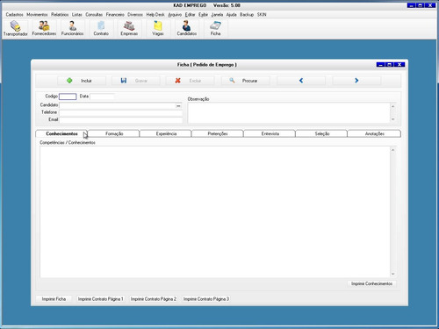Click the Excluir button with red X
This screenshot has width=439, height=329.
pyautogui.click(x=191, y=81)
